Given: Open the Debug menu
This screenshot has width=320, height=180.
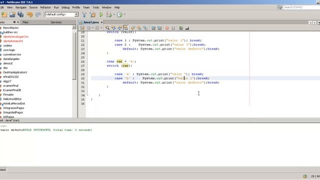Looking at the screenshot, I should click(x=65, y=7).
